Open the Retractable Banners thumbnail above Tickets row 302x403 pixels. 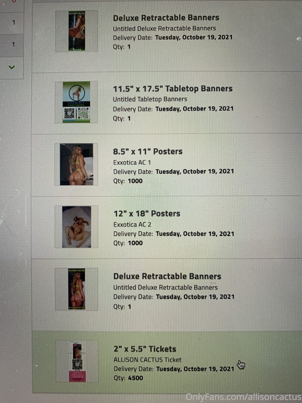77,289
